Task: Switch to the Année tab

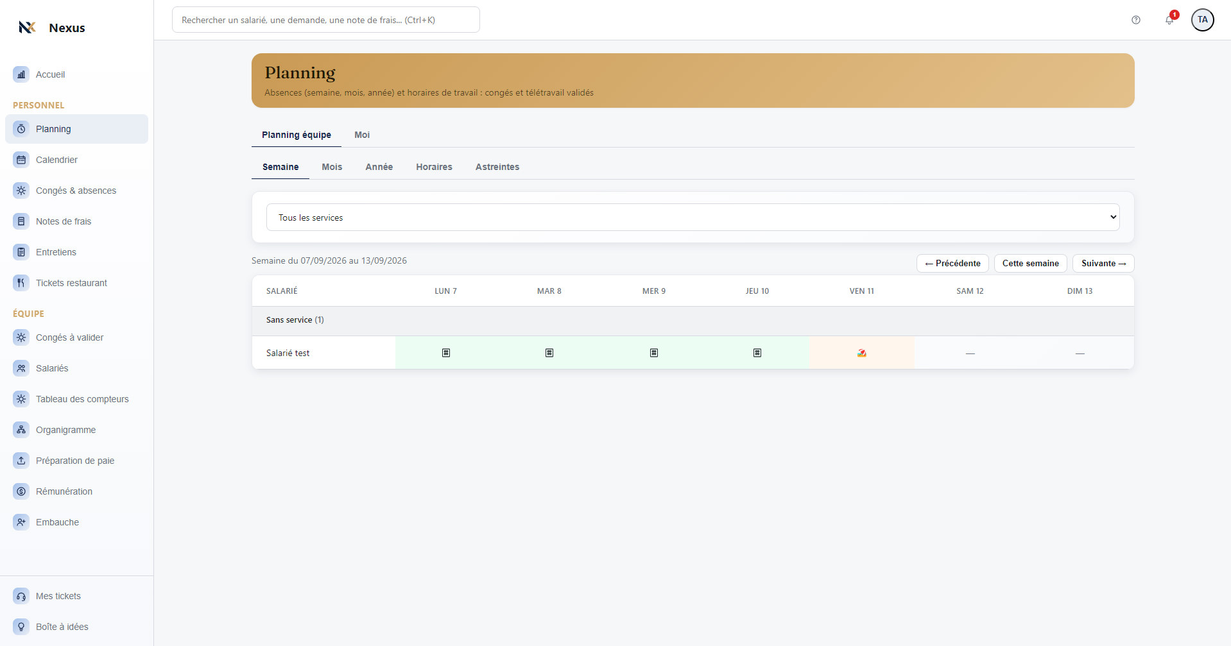Action: [x=379, y=167]
